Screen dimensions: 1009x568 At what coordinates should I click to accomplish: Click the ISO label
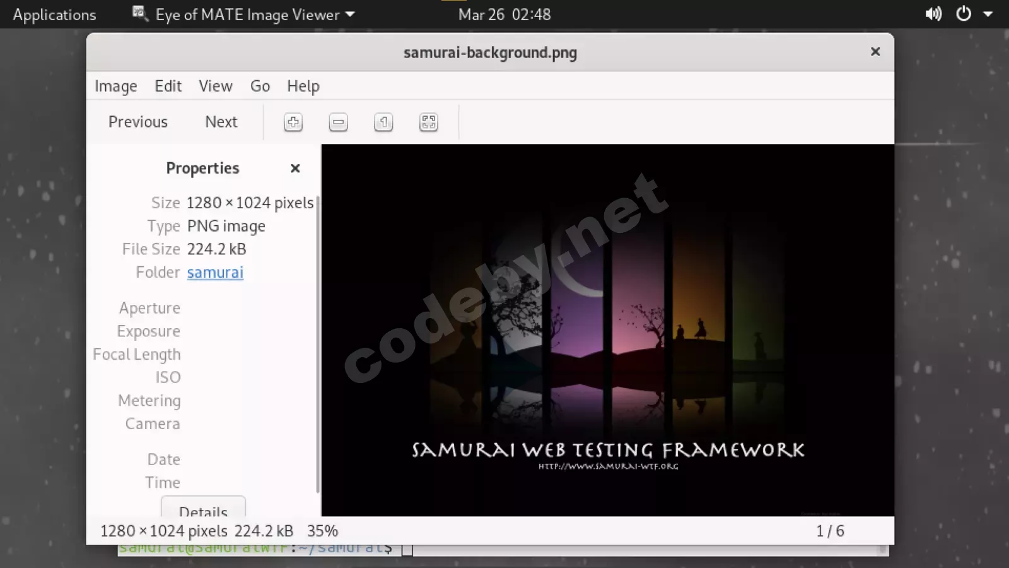click(x=168, y=377)
